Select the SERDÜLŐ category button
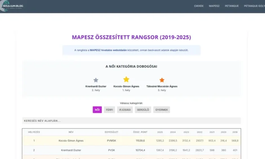The width and height of the screenshot is (265, 159). [x=143, y=110]
